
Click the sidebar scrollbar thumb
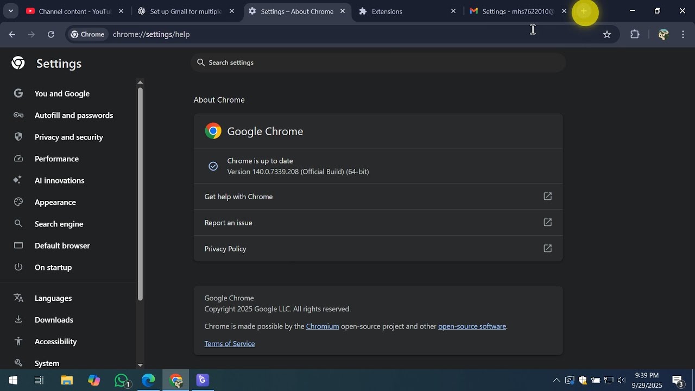click(x=140, y=193)
